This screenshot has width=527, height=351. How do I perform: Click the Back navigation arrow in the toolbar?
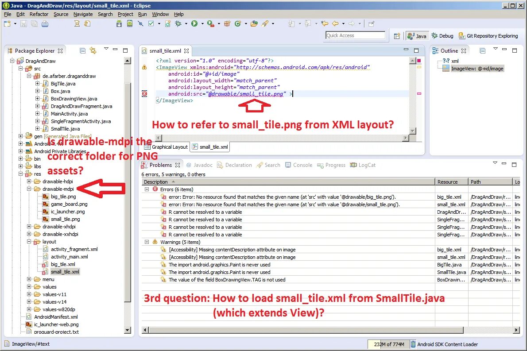[335, 23]
